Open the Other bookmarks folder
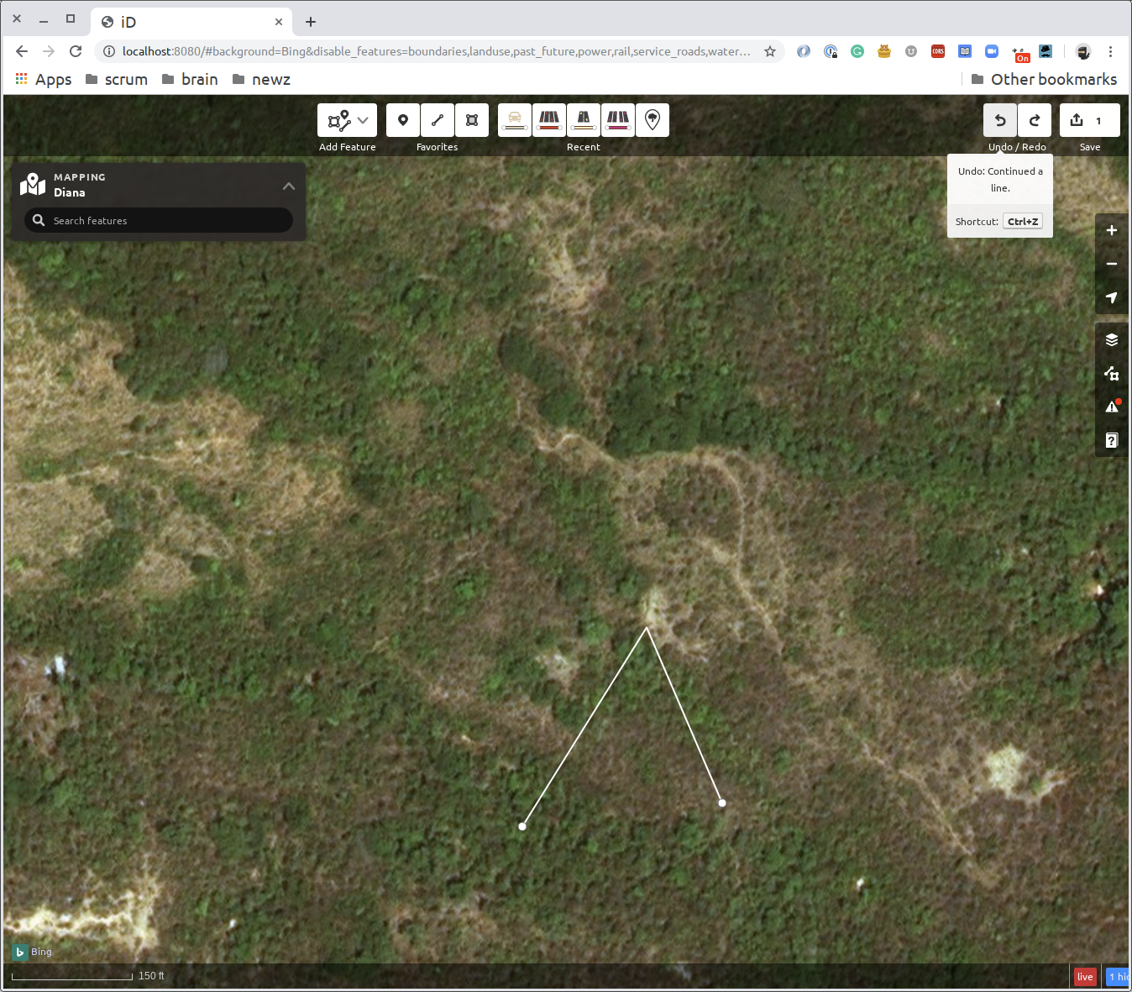 pos(1044,79)
